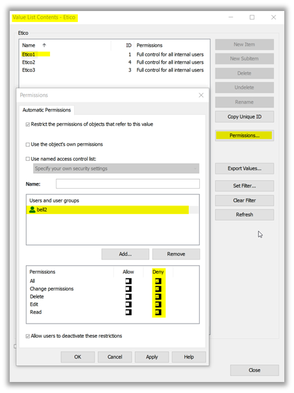This screenshot has width=294, height=393.
Task: Tick the Allow box for Edit
Action: pos(129,304)
